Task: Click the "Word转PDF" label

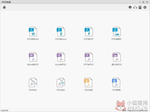Action: click(x=33, y=64)
